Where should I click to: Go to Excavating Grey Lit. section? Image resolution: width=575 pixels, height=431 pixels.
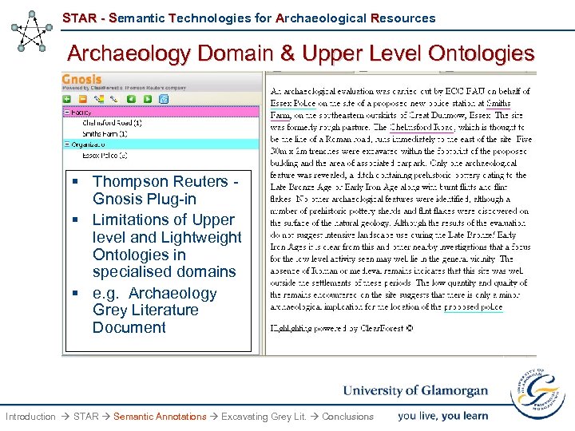[264, 417]
